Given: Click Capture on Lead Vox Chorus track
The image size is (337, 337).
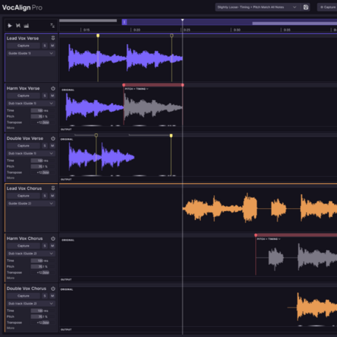Looking at the screenshot, I should coord(24,196).
